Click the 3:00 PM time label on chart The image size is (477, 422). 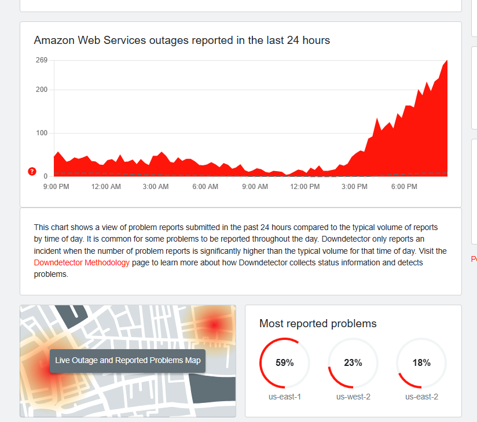pyautogui.click(x=354, y=187)
